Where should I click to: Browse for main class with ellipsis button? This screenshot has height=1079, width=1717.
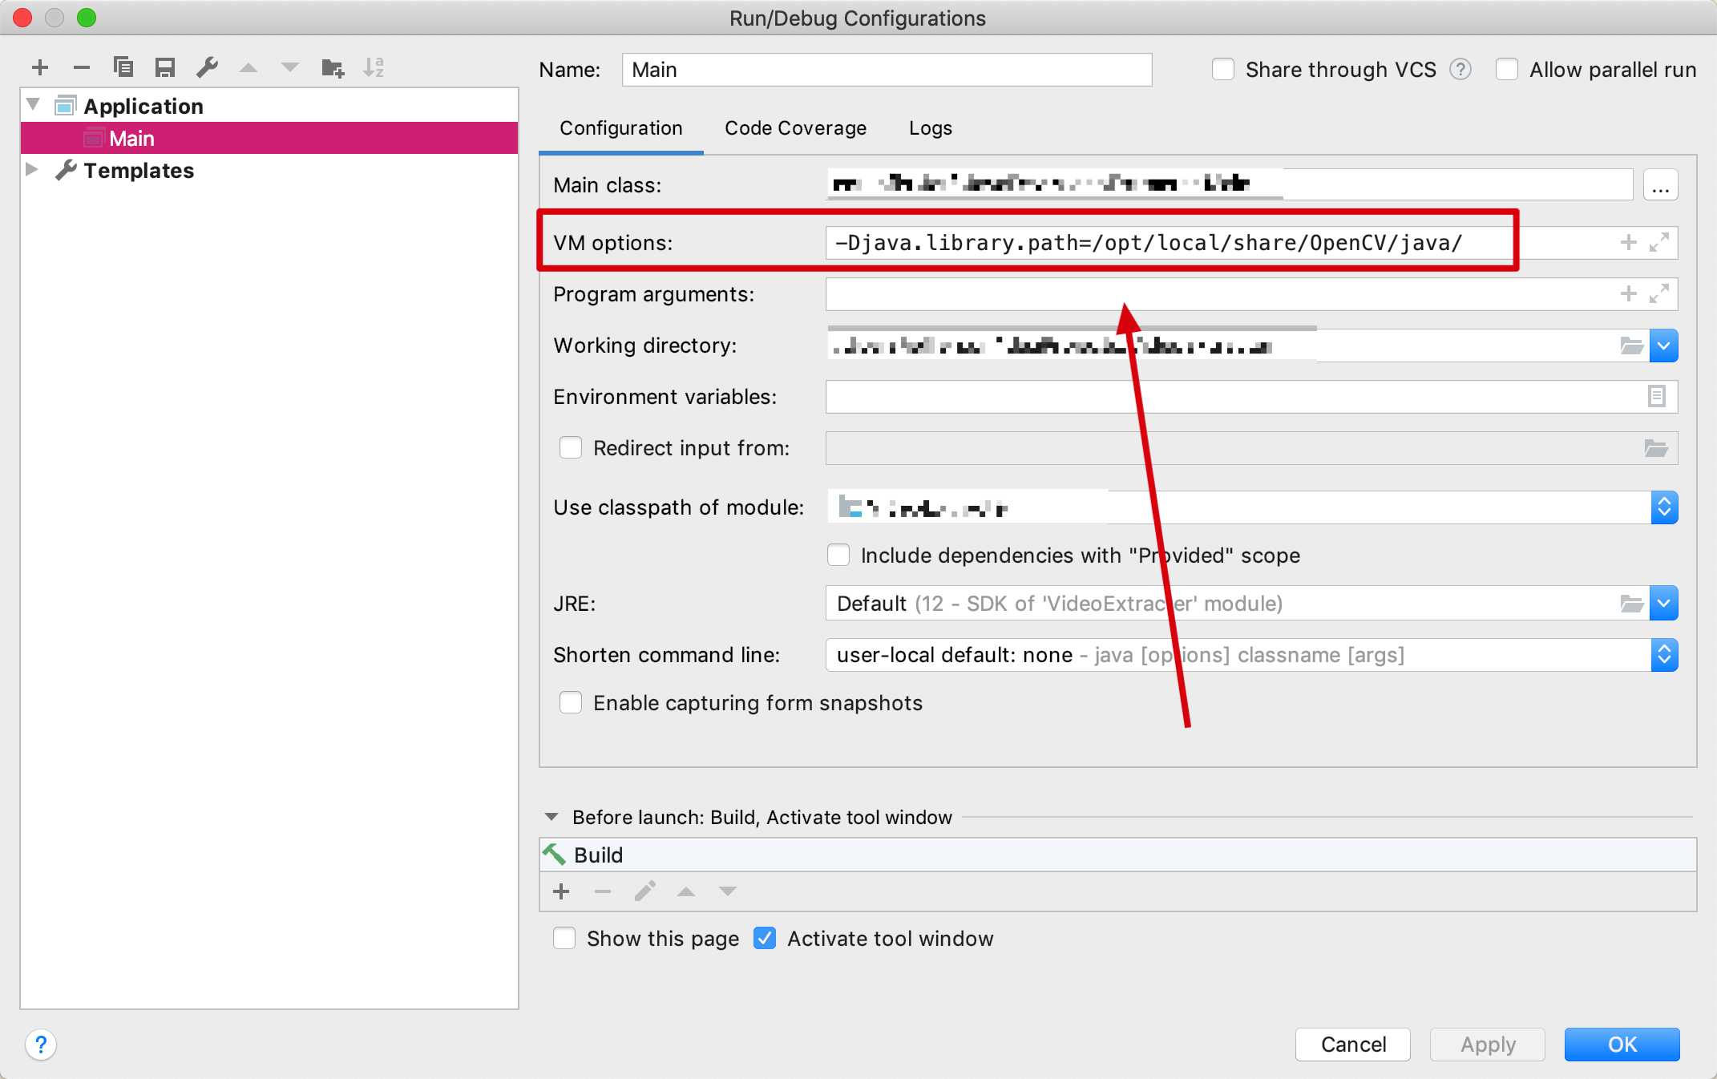1661,185
